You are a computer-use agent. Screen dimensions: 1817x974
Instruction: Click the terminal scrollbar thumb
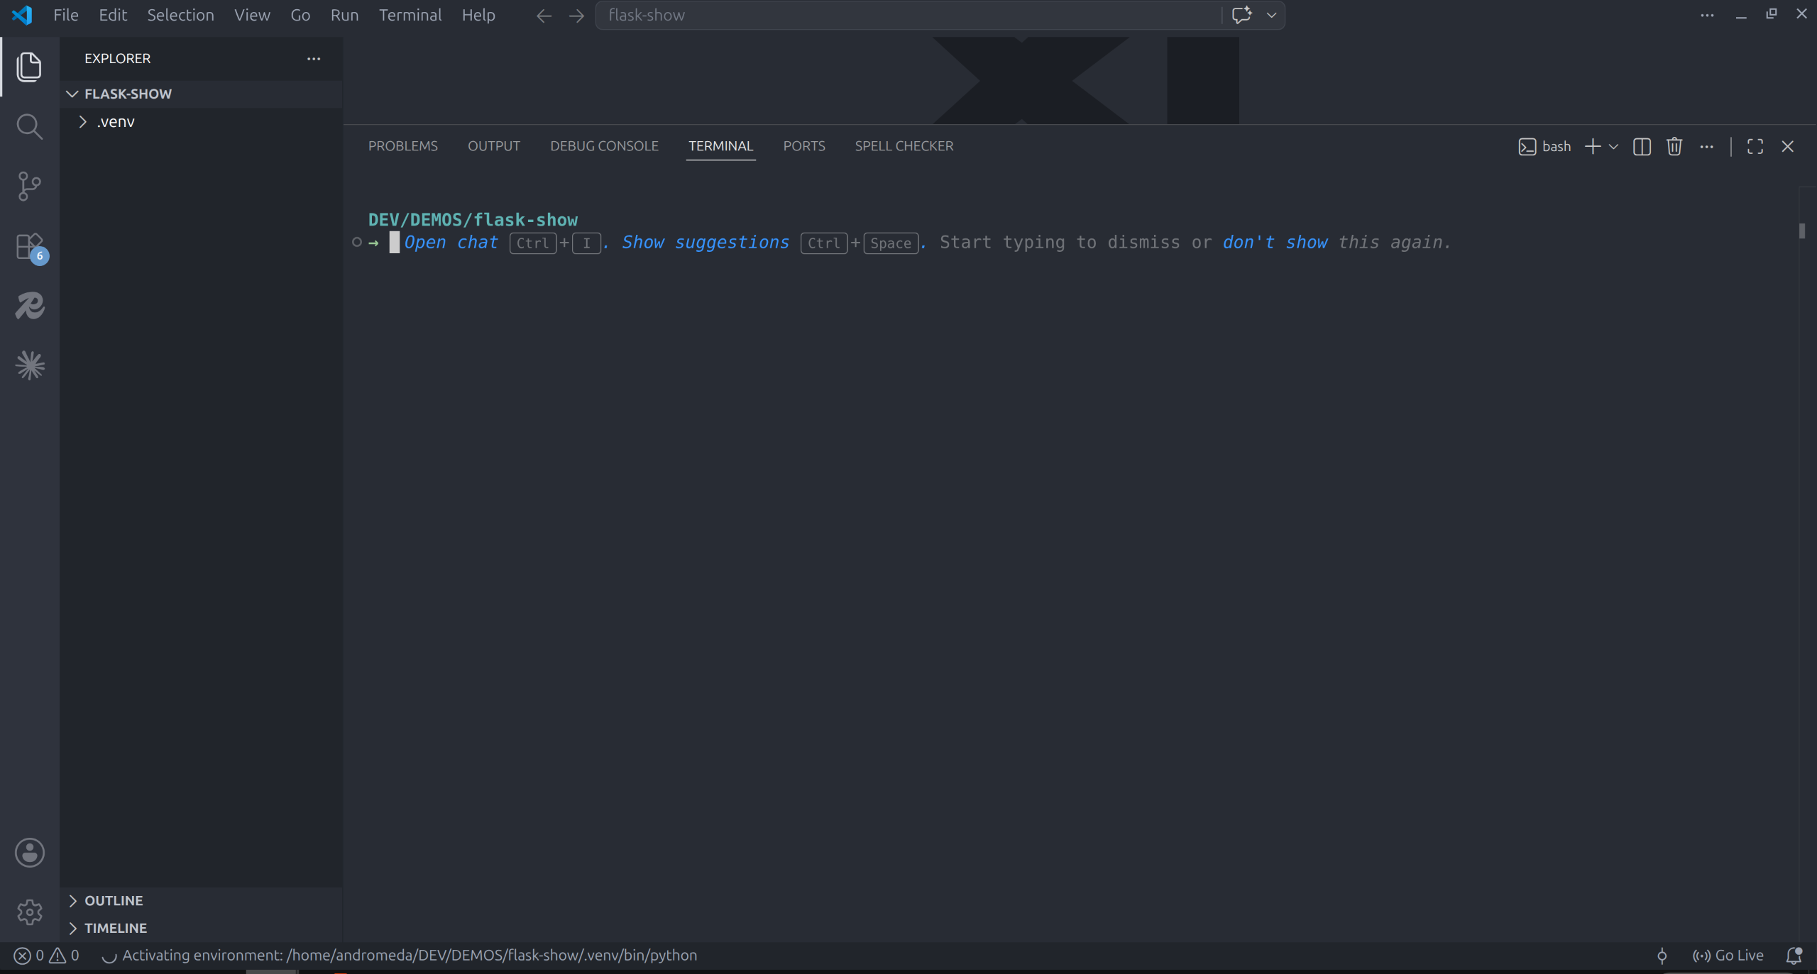pos(1801,231)
